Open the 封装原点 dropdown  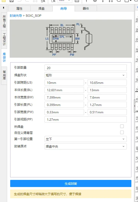pyautogui.click(x=86, y=146)
